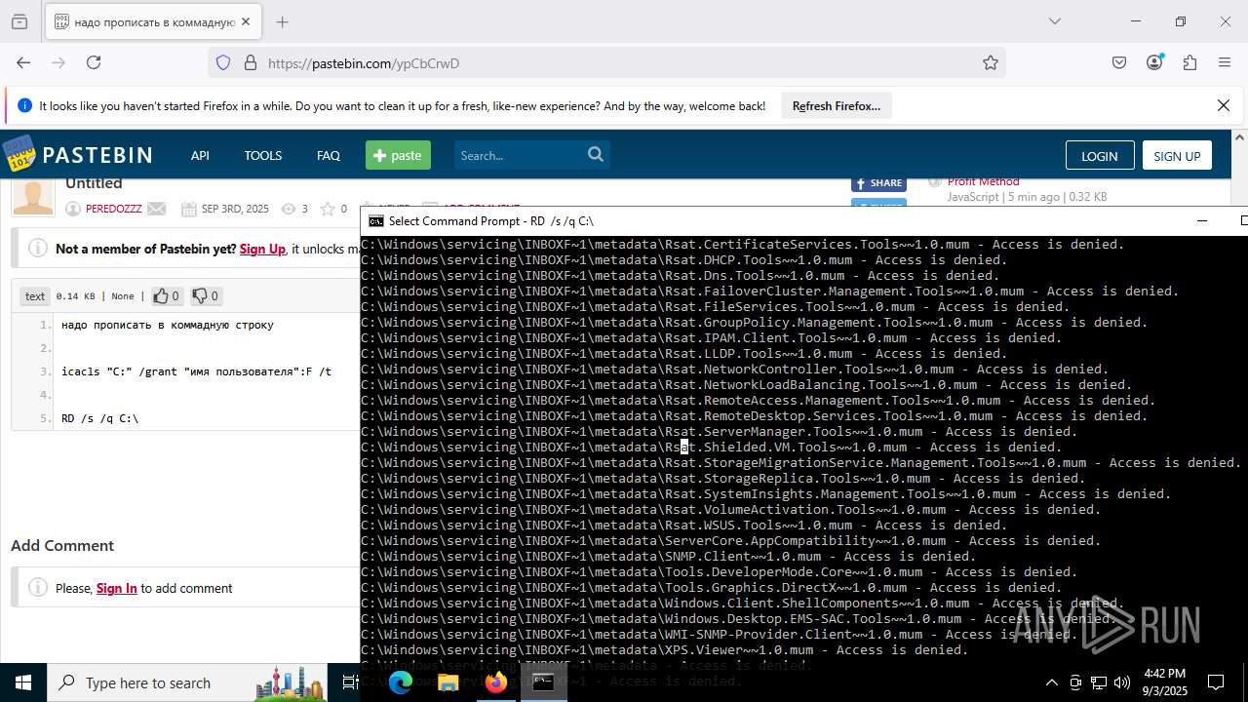Open Windows Start menu
Image resolution: width=1248 pixels, height=702 pixels.
23,682
